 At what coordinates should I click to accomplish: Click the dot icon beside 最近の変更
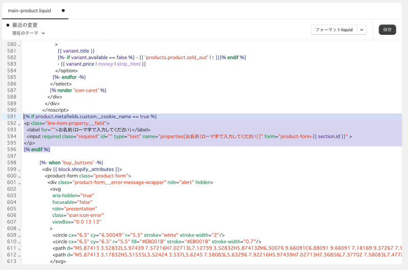coord(8,25)
